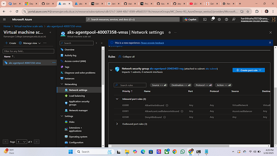Focus the Azure global search bar
This screenshot has width=277, height=156.
coord(133,19)
